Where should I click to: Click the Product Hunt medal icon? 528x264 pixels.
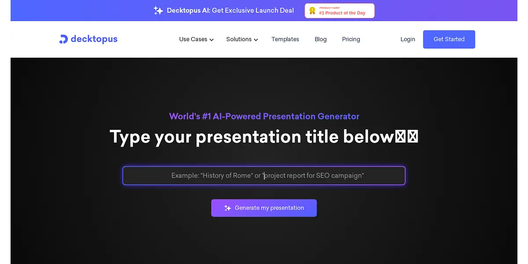(x=312, y=11)
